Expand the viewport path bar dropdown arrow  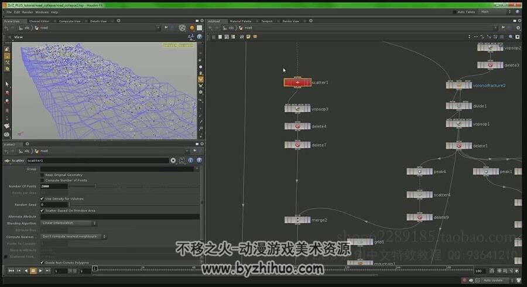point(158,28)
